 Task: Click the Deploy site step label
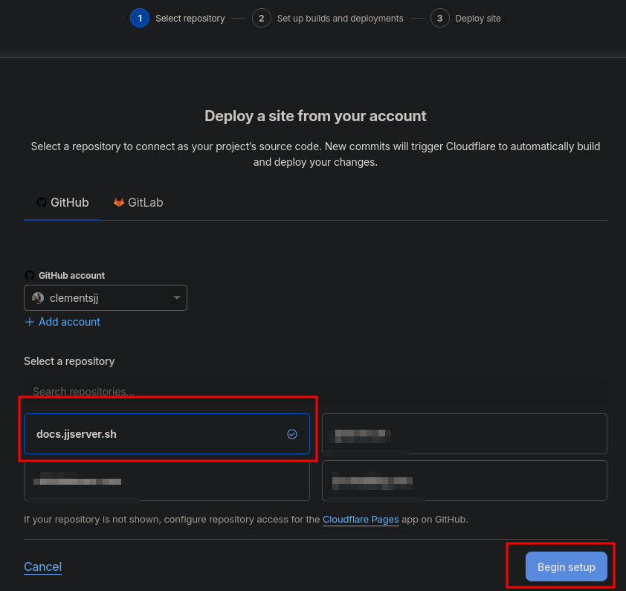(478, 19)
